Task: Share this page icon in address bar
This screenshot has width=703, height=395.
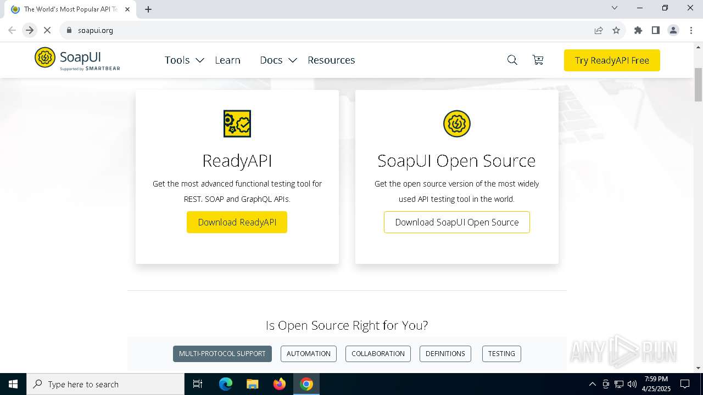Action: click(x=599, y=30)
